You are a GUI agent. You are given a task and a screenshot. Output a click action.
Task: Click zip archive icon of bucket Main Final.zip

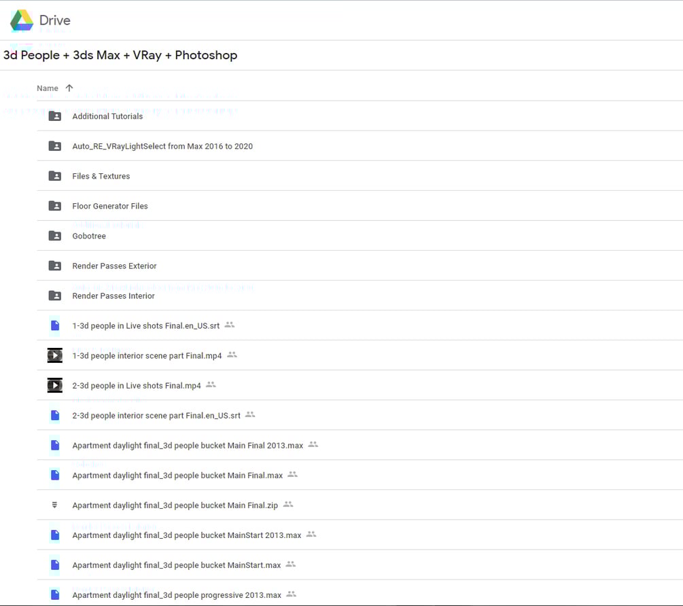pos(54,505)
